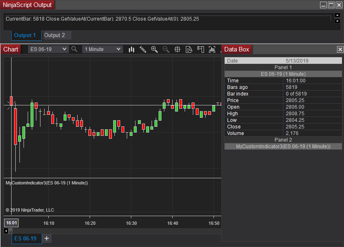344x247 pixels.
Task: Select the Output 1 tab
Action: 25,35
